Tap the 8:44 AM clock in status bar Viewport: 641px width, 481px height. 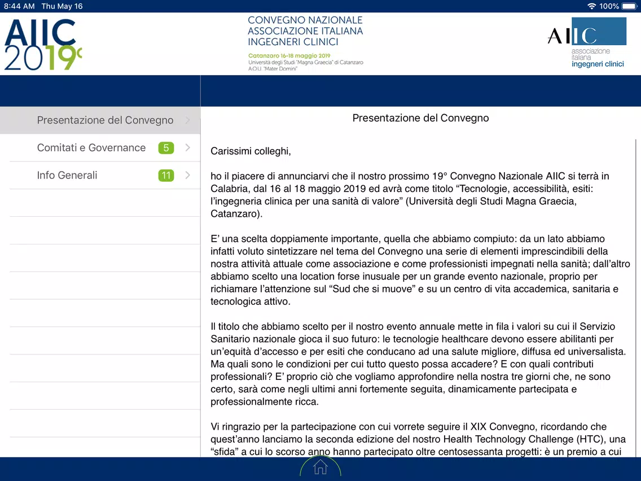[19, 6]
